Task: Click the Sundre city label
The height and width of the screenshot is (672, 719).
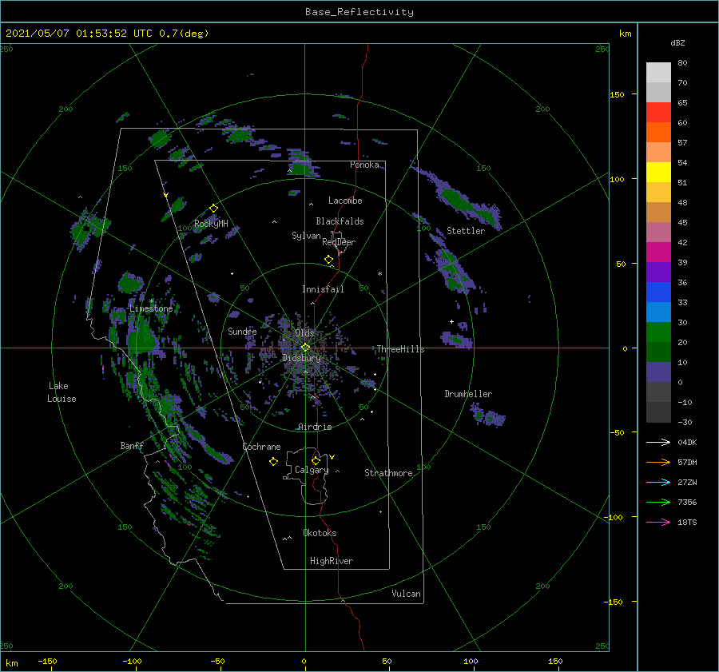Action: coord(242,331)
